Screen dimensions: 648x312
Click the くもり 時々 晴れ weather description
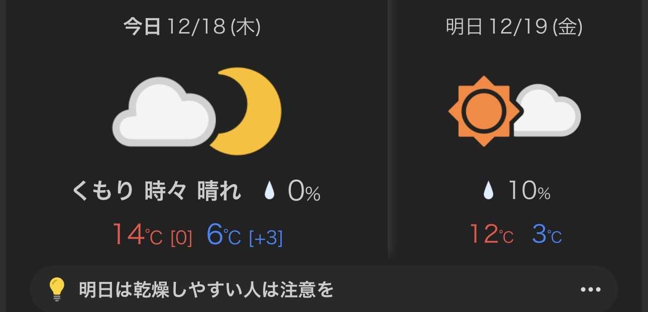156,191
